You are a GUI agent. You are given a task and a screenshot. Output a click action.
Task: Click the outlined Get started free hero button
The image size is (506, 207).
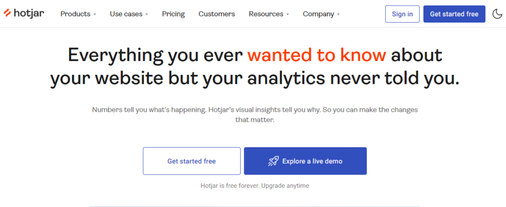pyautogui.click(x=192, y=161)
